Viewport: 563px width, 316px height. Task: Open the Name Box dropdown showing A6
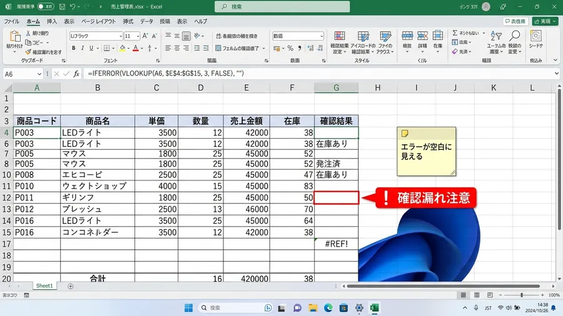pos(39,74)
